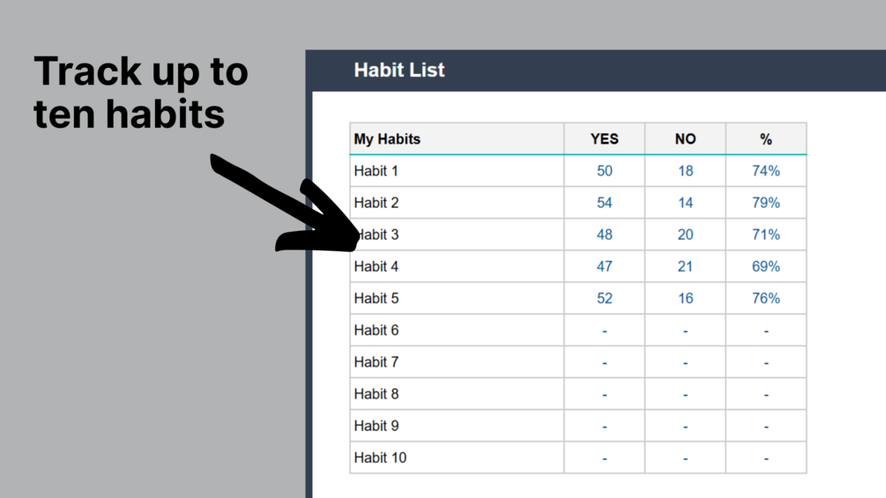Select the % column header
Image resolution: width=886 pixels, height=498 pixels.
click(765, 139)
